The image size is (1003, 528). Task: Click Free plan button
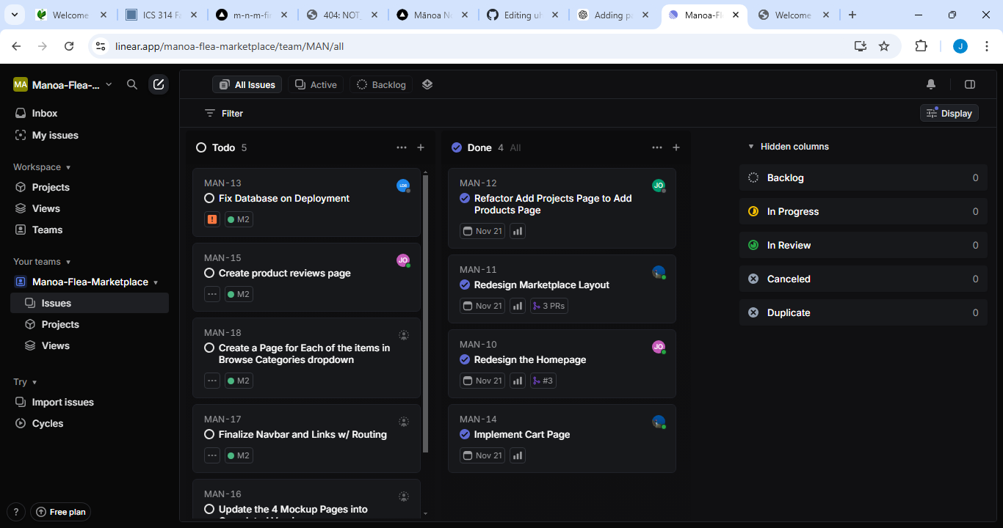pyautogui.click(x=60, y=512)
